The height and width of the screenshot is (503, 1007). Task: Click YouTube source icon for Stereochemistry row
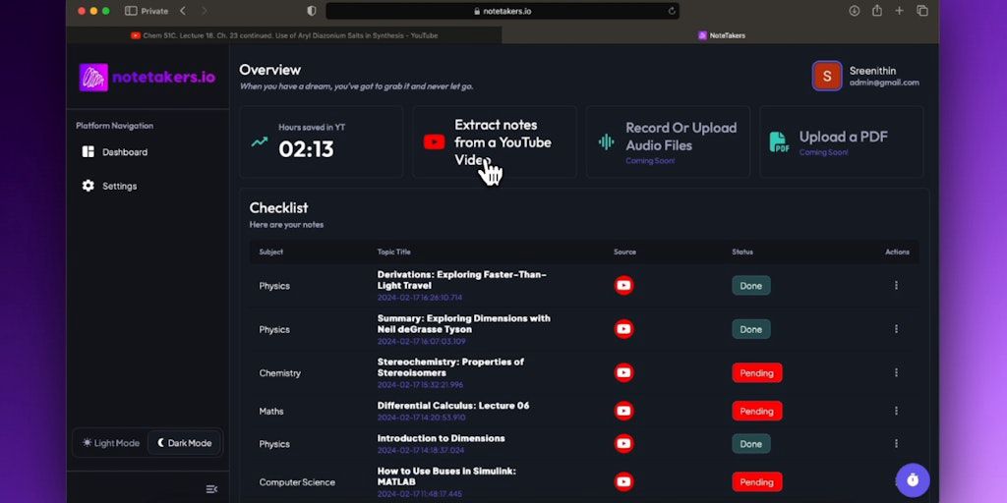click(623, 372)
